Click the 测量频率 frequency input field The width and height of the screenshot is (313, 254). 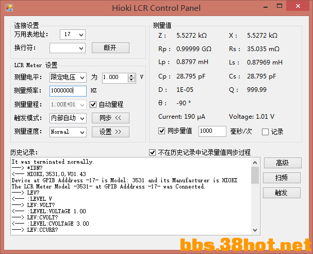68,91
